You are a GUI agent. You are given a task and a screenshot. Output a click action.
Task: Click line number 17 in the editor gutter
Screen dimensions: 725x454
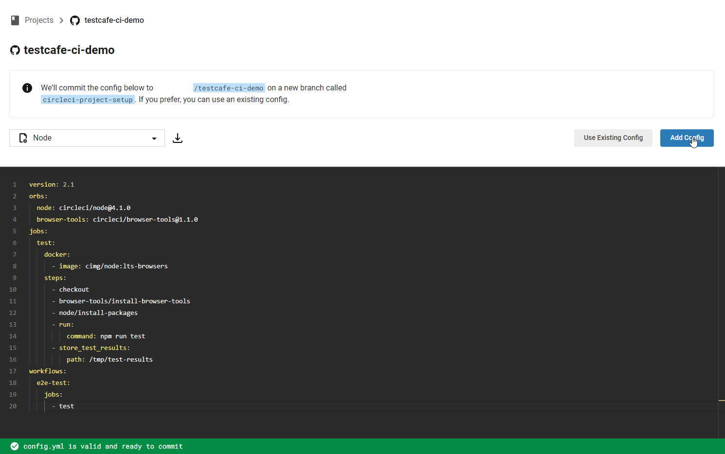click(x=13, y=371)
